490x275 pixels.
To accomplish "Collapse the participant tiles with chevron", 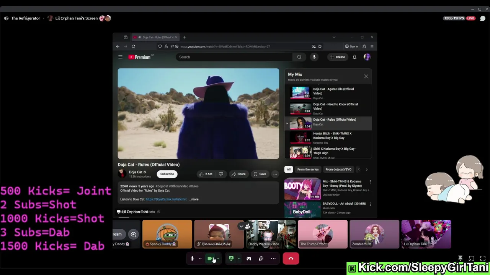I will [x=241, y=226].
